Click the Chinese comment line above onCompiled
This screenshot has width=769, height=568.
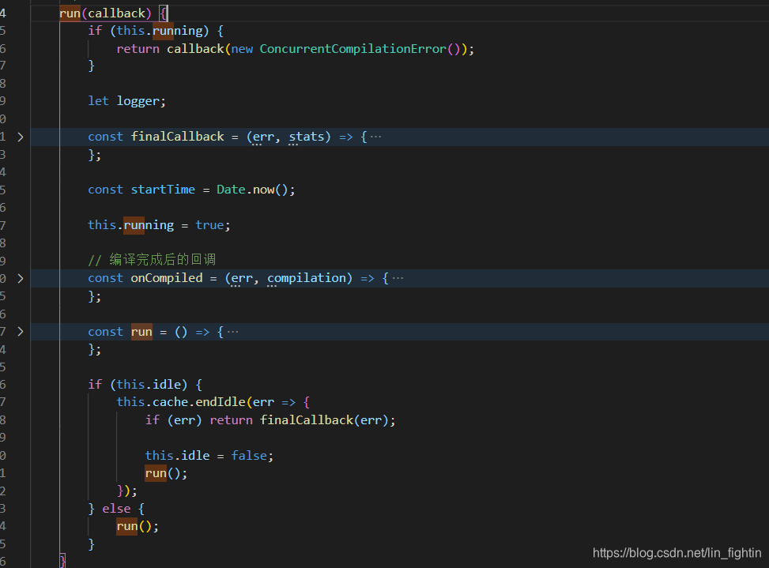pyautogui.click(x=152, y=260)
